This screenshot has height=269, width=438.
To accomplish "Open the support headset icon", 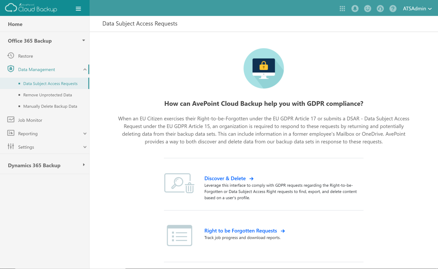I will coord(380,8).
